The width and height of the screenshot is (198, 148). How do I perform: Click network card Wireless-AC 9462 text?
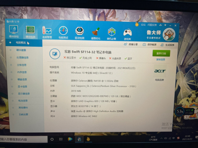(84, 116)
